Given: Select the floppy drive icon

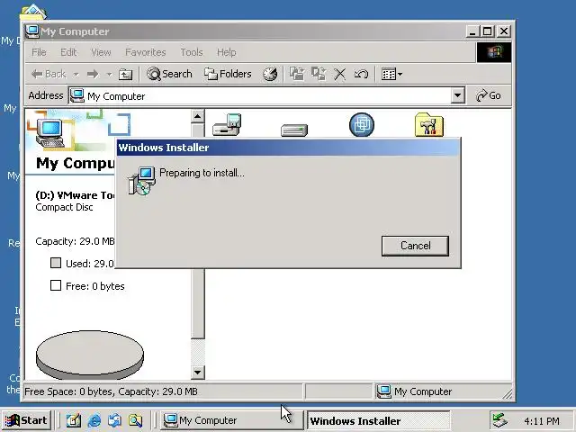Looking at the screenshot, I should point(227,124).
